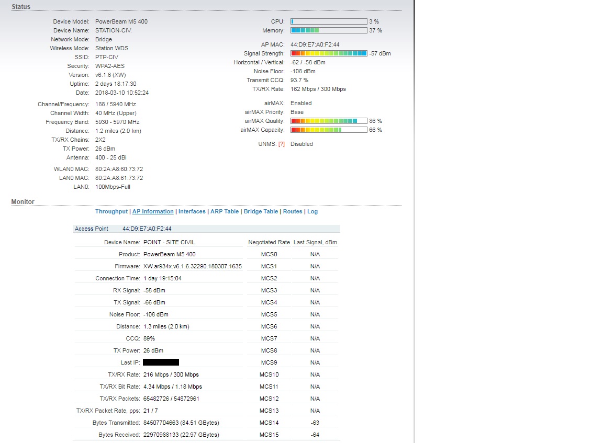Image resolution: width=603 pixels, height=443 pixels.
Task: Click the Monitor section heading
Action: click(23, 202)
